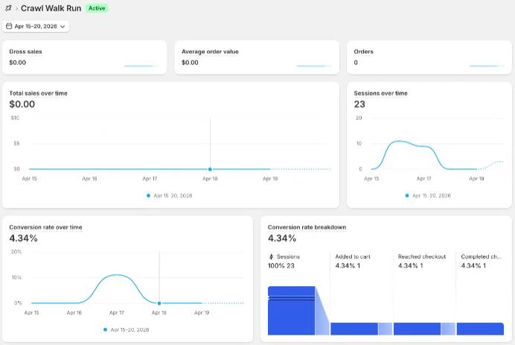Click the conversion rate chart legend dot

105,329
